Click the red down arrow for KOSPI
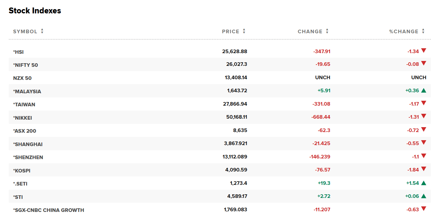 423,170
